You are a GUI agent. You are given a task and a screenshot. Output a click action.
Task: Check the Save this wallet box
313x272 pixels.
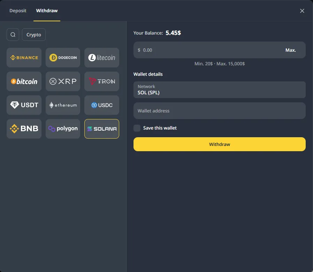click(137, 128)
